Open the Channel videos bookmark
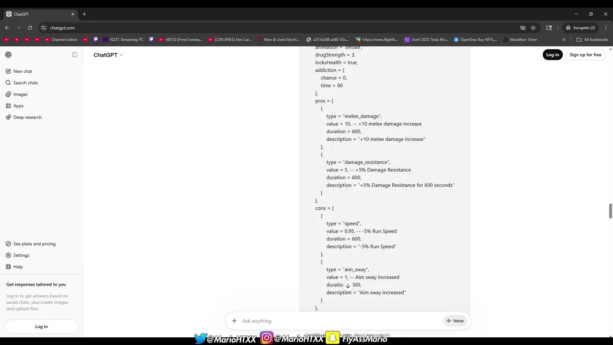The height and width of the screenshot is (345, 613). [x=61, y=40]
